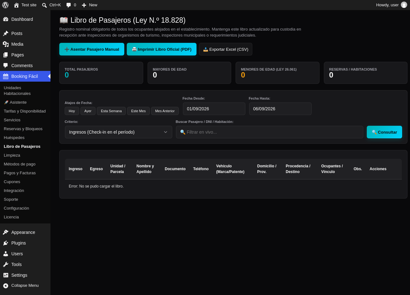The image size is (410, 295).
Task: Go to Reservas y Bloqueos submenu
Action: [23, 129]
